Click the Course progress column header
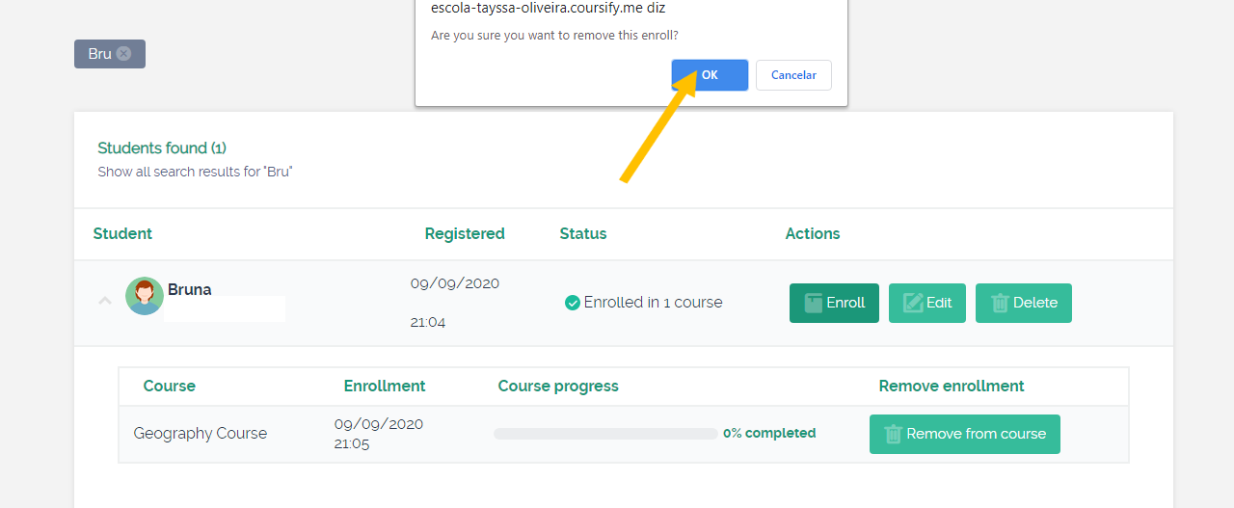This screenshot has height=508, width=1234. (558, 386)
